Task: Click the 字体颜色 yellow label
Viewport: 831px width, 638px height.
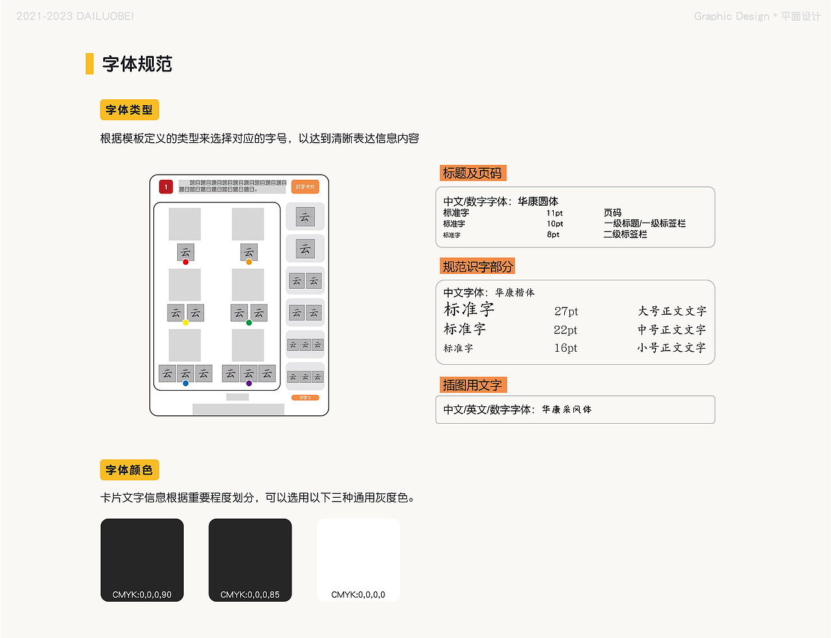Action: click(129, 470)
